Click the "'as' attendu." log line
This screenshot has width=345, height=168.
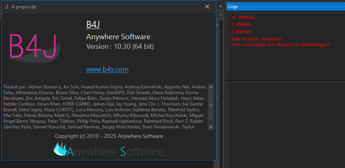point(243,17)
